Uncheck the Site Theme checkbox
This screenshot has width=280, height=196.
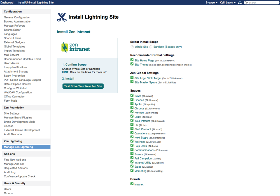pos(132,64)
